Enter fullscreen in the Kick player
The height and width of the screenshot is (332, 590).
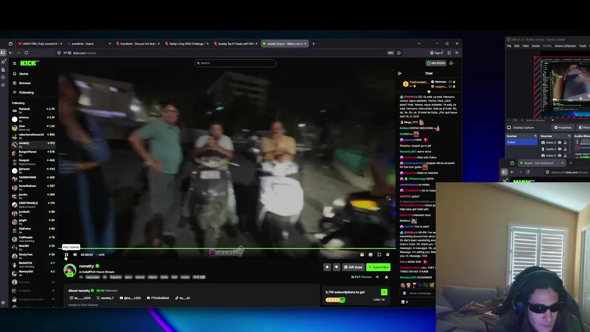379,255
